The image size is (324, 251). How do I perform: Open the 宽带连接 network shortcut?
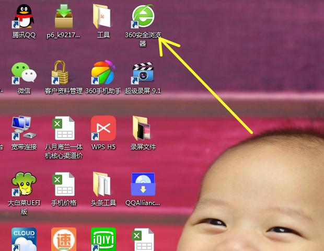[x=24, y=128]
